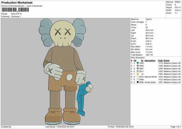This screenshot has height=129, width=182.
Task: Click the Min Stitch value 0.3 mm
Action: point(149,49)
